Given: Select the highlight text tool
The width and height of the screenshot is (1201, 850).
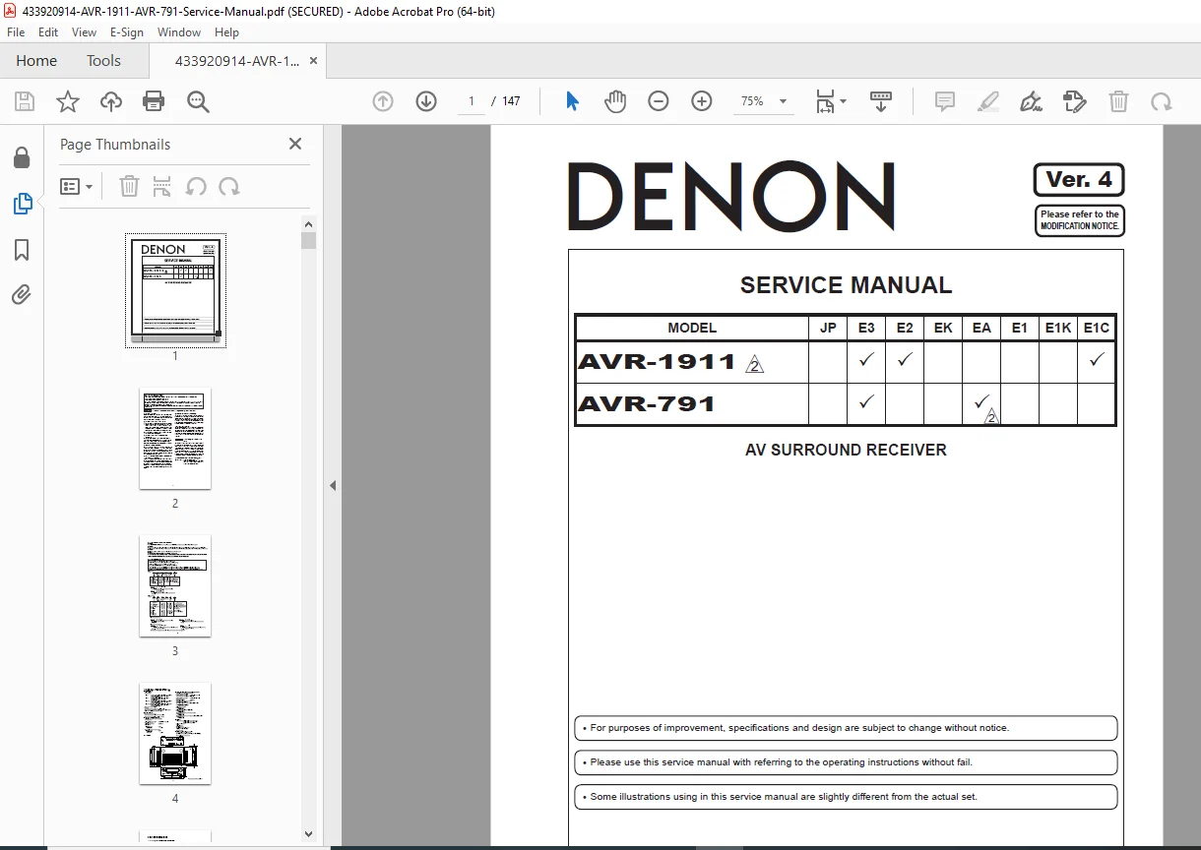Looking at the screenshot, I should coord(988,101).
